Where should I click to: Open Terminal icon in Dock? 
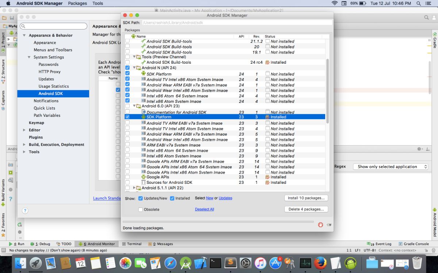pyautogui.click(x=215, y=263)
